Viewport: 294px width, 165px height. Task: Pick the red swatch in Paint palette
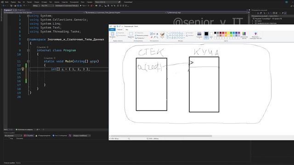click(223, 33)
